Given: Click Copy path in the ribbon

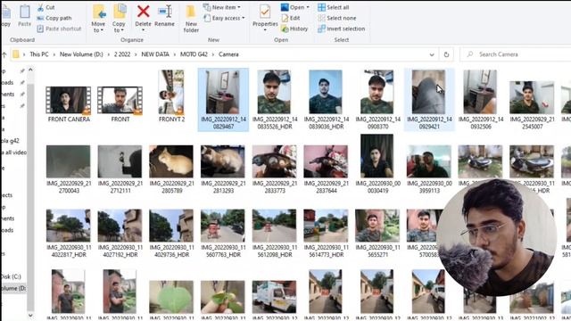Looking at the screenshot, I should click(54, 18).
